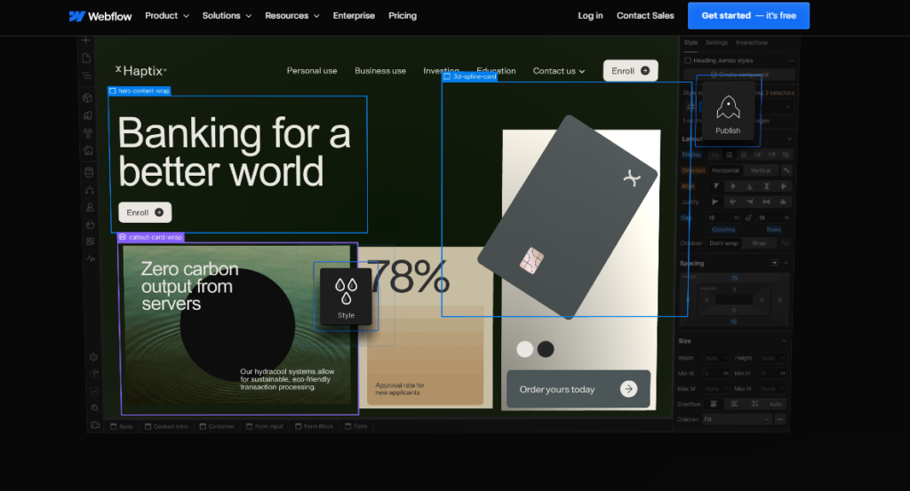
Task: Collapse the Layout section
Action: [x=789, y=139]
